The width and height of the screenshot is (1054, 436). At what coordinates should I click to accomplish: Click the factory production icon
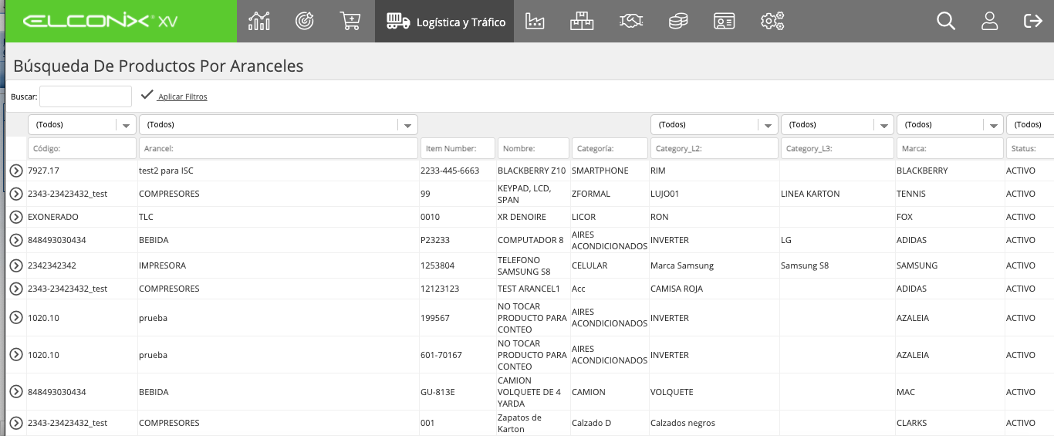pos(535,21)
